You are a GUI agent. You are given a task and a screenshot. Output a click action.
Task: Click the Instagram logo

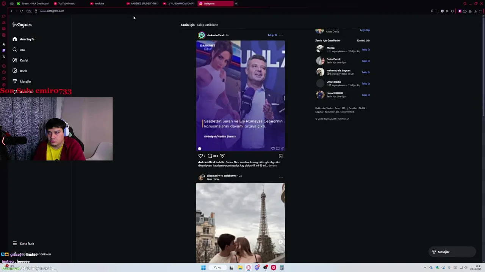22,25
